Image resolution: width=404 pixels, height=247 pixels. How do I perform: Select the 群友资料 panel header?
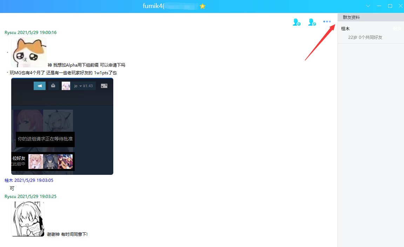click(351, 18)
